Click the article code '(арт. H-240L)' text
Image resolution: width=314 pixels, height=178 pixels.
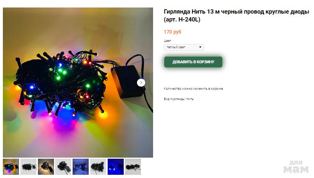[182, 20]
